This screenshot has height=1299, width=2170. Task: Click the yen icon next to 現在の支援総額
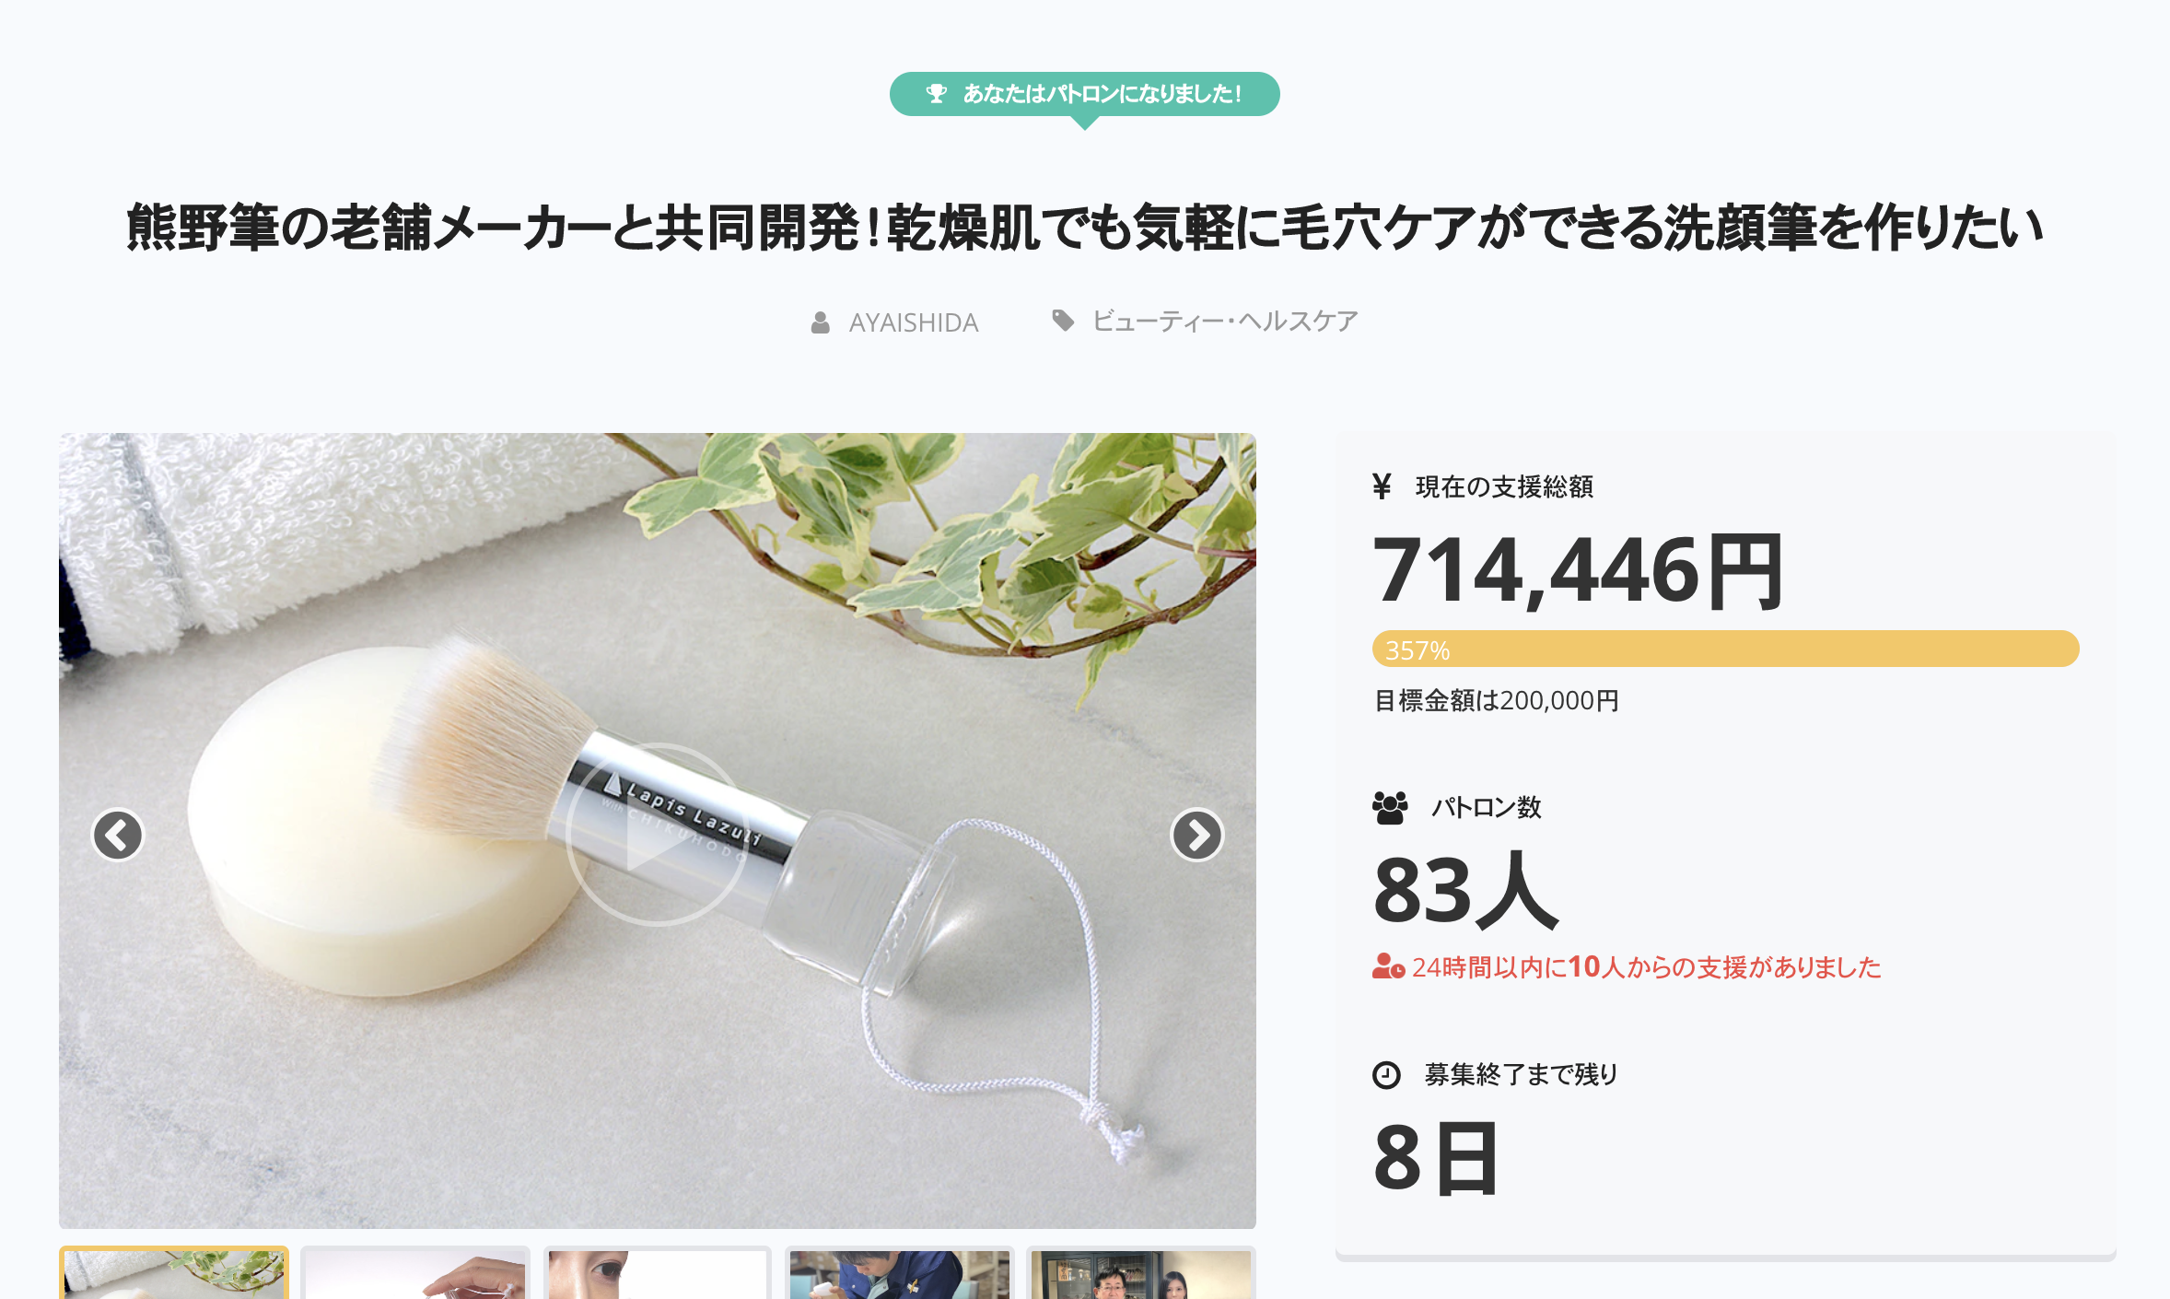pyautogui.click(x=1381, y=486)
